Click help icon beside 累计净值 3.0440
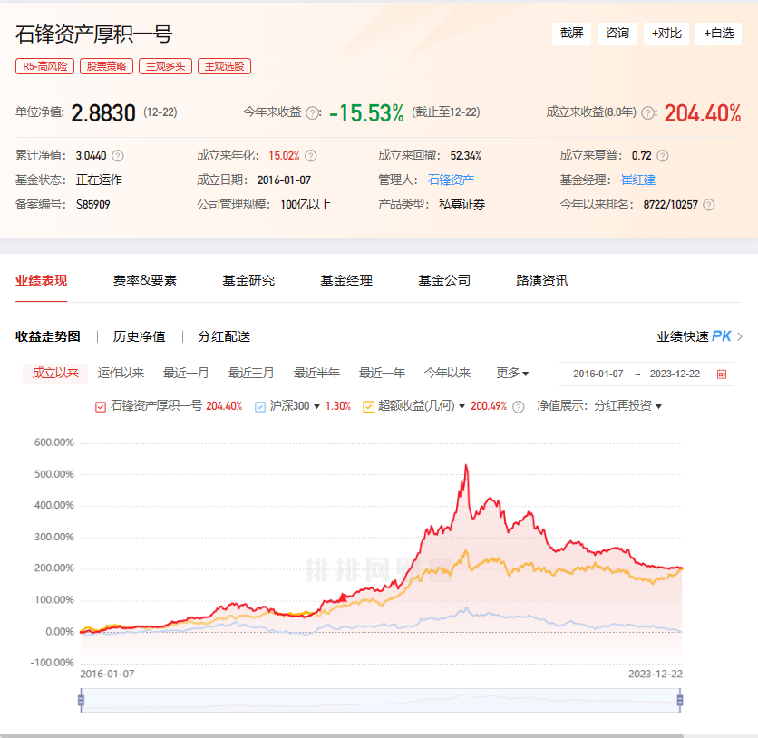 tap(118, 156)
